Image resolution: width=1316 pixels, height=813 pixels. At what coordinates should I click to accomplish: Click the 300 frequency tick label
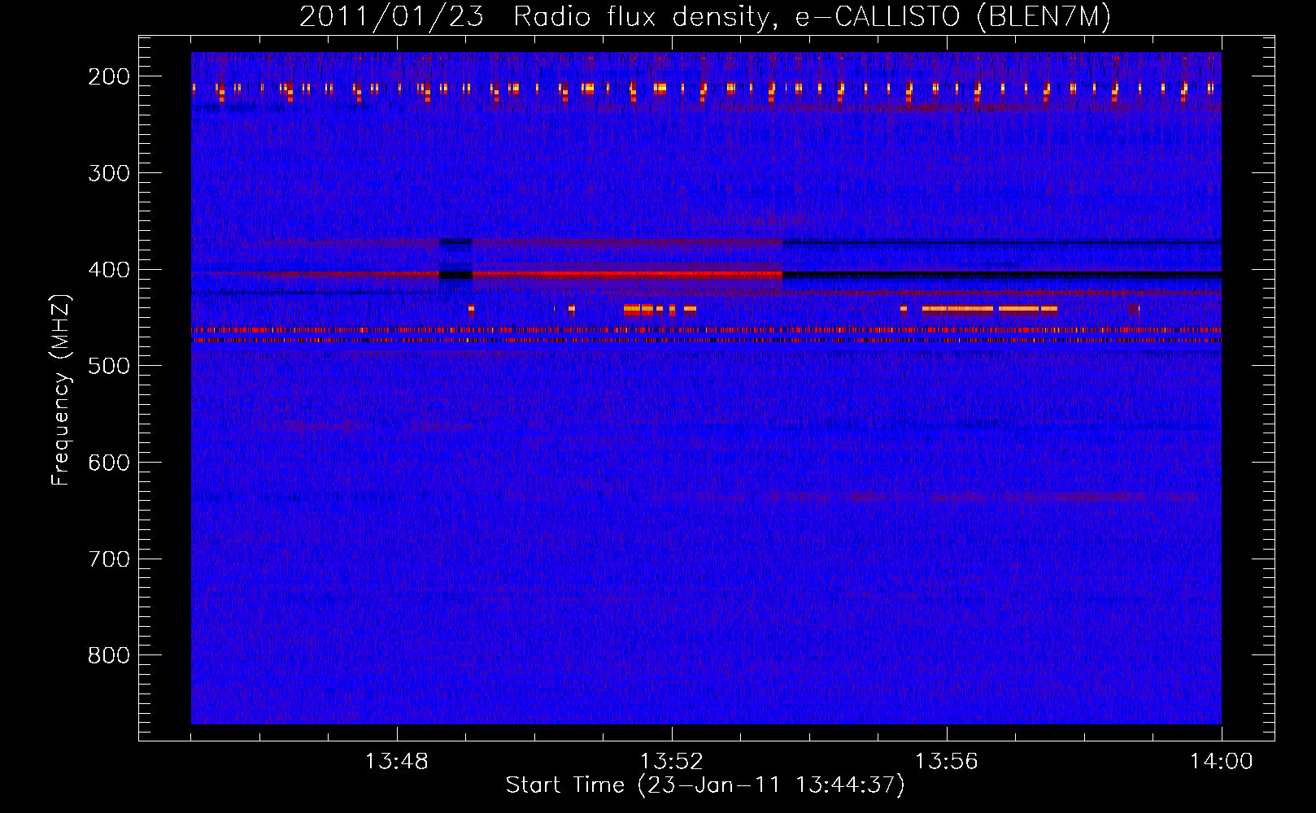tap(109, 173)
